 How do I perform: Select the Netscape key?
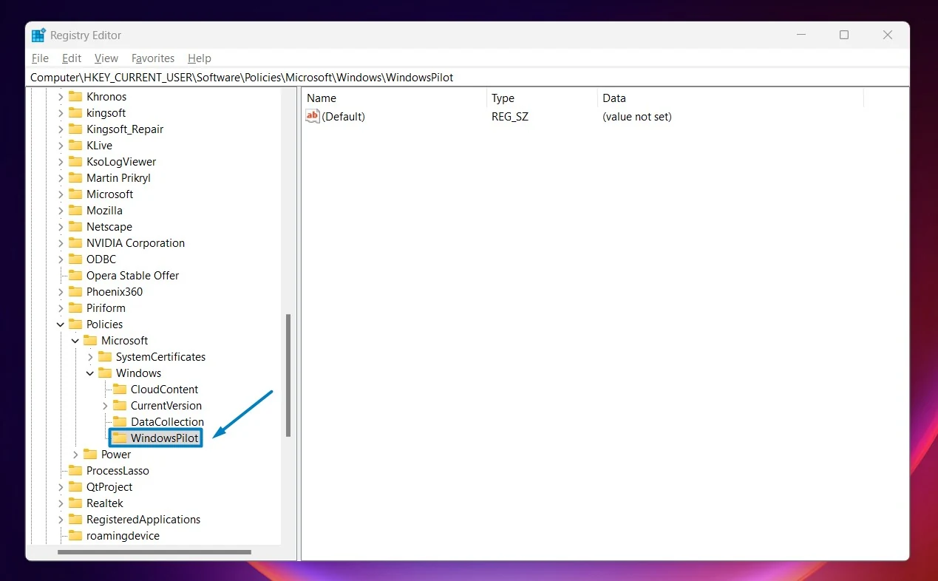(x=109, y=227)
